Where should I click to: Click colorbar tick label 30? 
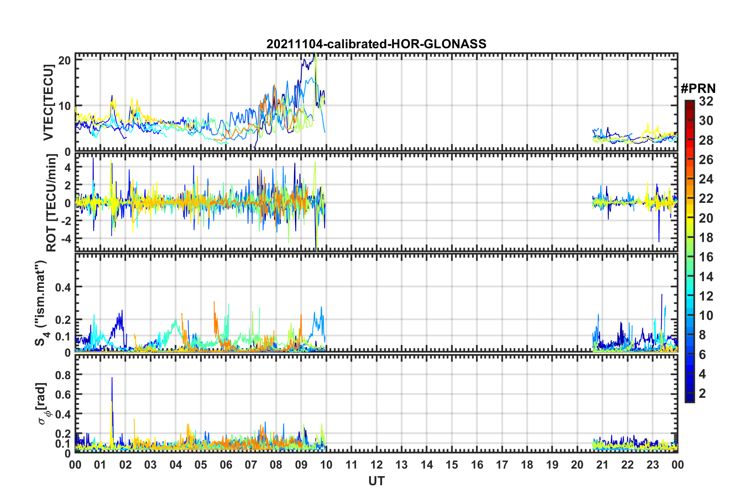click(x=706, y=121)
